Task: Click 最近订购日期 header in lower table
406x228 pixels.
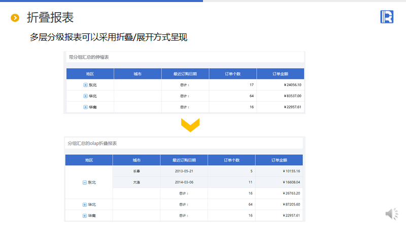Action: coord(184,160)
